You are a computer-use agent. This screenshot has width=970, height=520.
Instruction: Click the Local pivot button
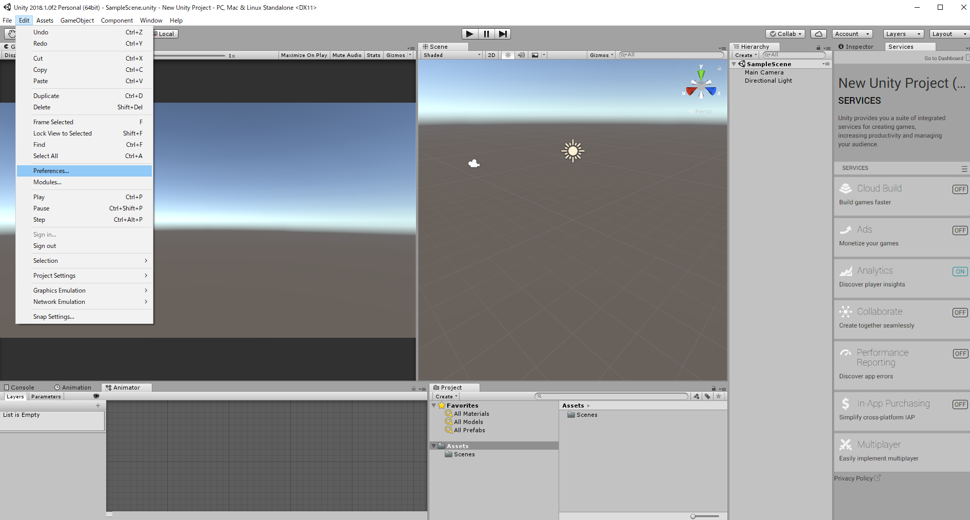tap(165, 34)
